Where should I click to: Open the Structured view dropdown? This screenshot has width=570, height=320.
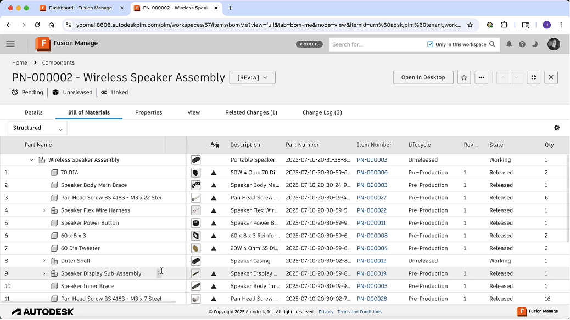tap(37, 128)
